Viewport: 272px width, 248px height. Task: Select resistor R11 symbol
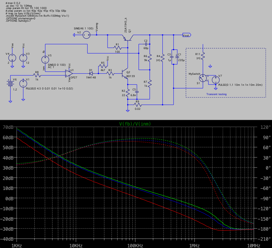pyautogui.click(x=203, y=56)
